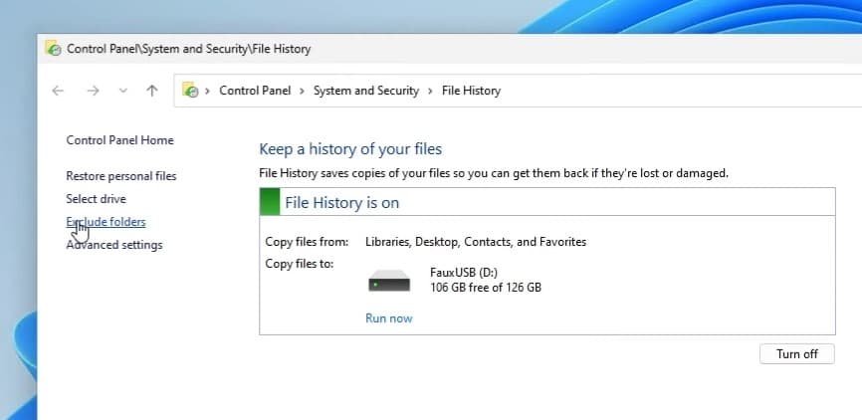862x420 pixels.
Task: Select File History breadcrumb item
Action: tap(471, 91)
